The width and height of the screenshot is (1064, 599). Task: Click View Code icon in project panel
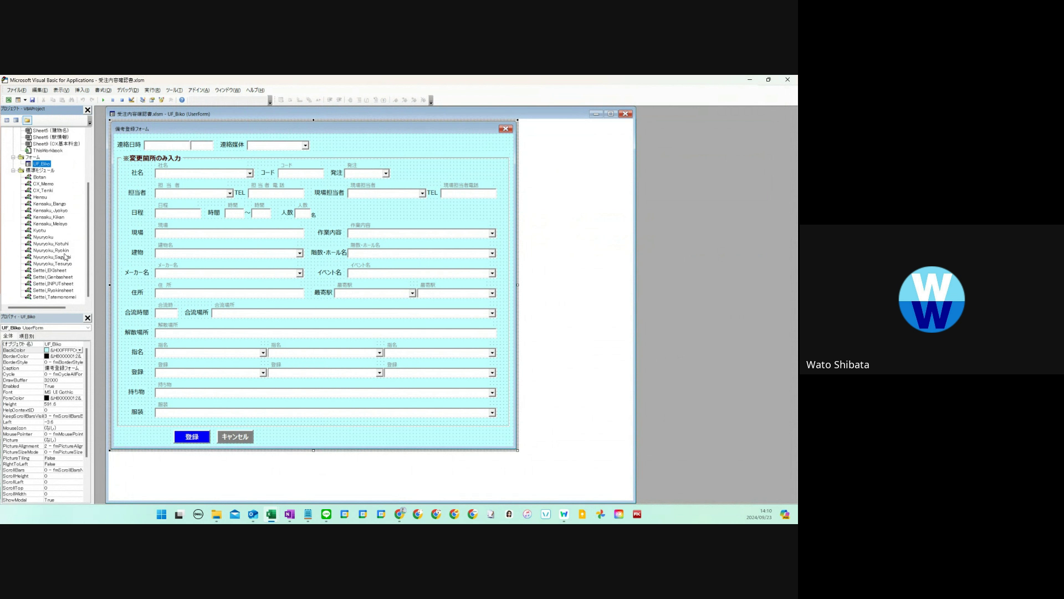click(x=7, y=120)
